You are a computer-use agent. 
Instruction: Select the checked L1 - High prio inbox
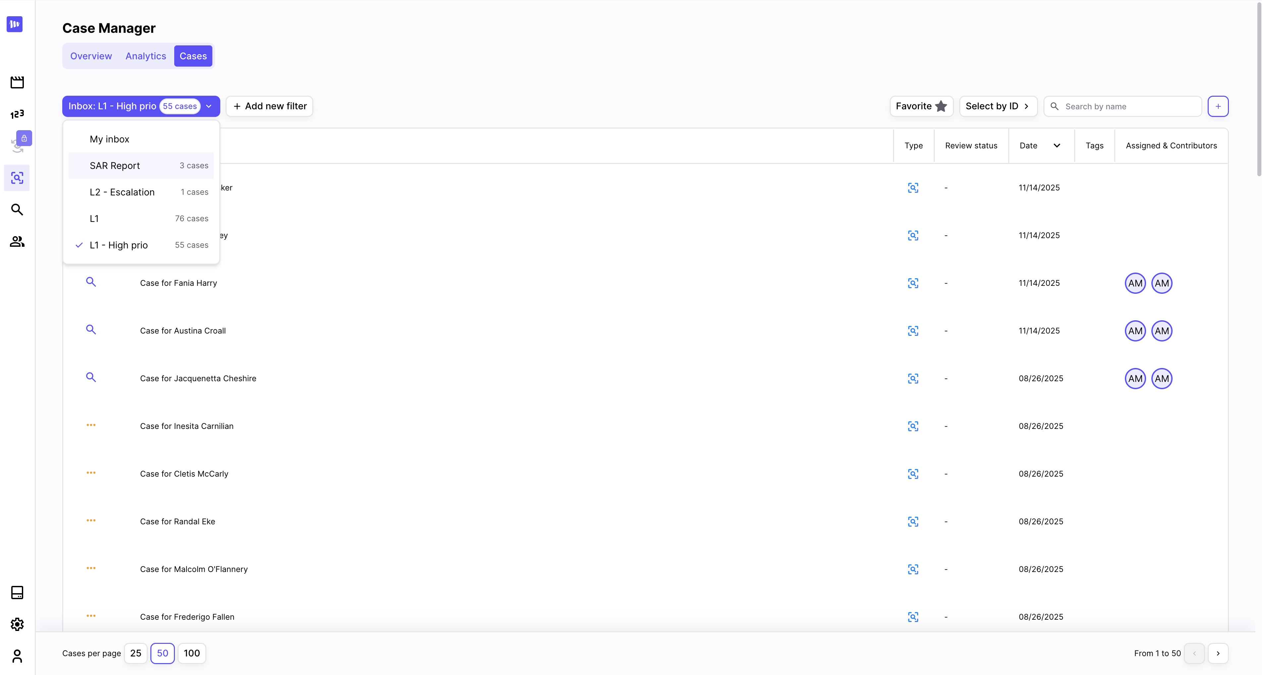tap(141, 245)
